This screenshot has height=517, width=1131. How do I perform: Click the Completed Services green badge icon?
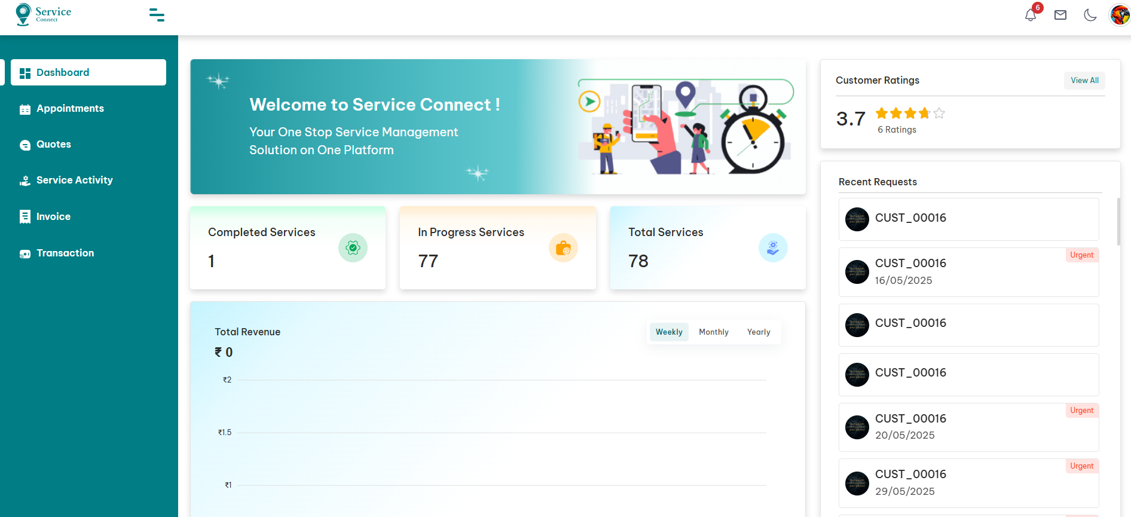coord(353,248)
